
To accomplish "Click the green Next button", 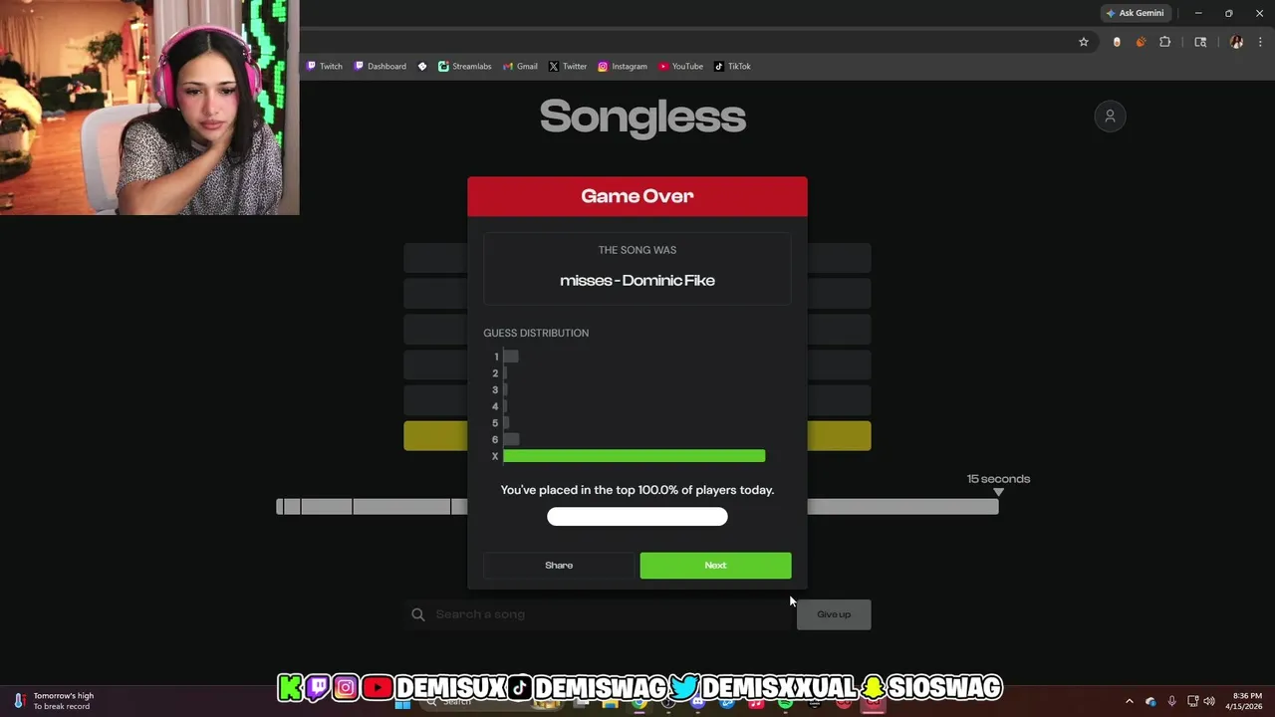I will coord(715,565).
